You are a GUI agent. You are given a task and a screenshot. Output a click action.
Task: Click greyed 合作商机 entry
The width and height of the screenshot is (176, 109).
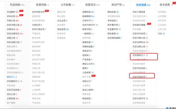tap(162, 12)
